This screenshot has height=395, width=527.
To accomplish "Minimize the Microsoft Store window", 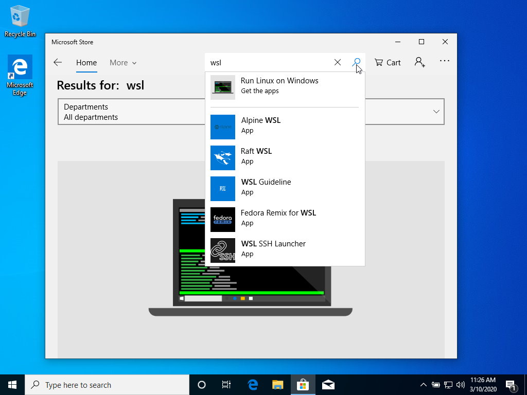I will pos(398,42).
